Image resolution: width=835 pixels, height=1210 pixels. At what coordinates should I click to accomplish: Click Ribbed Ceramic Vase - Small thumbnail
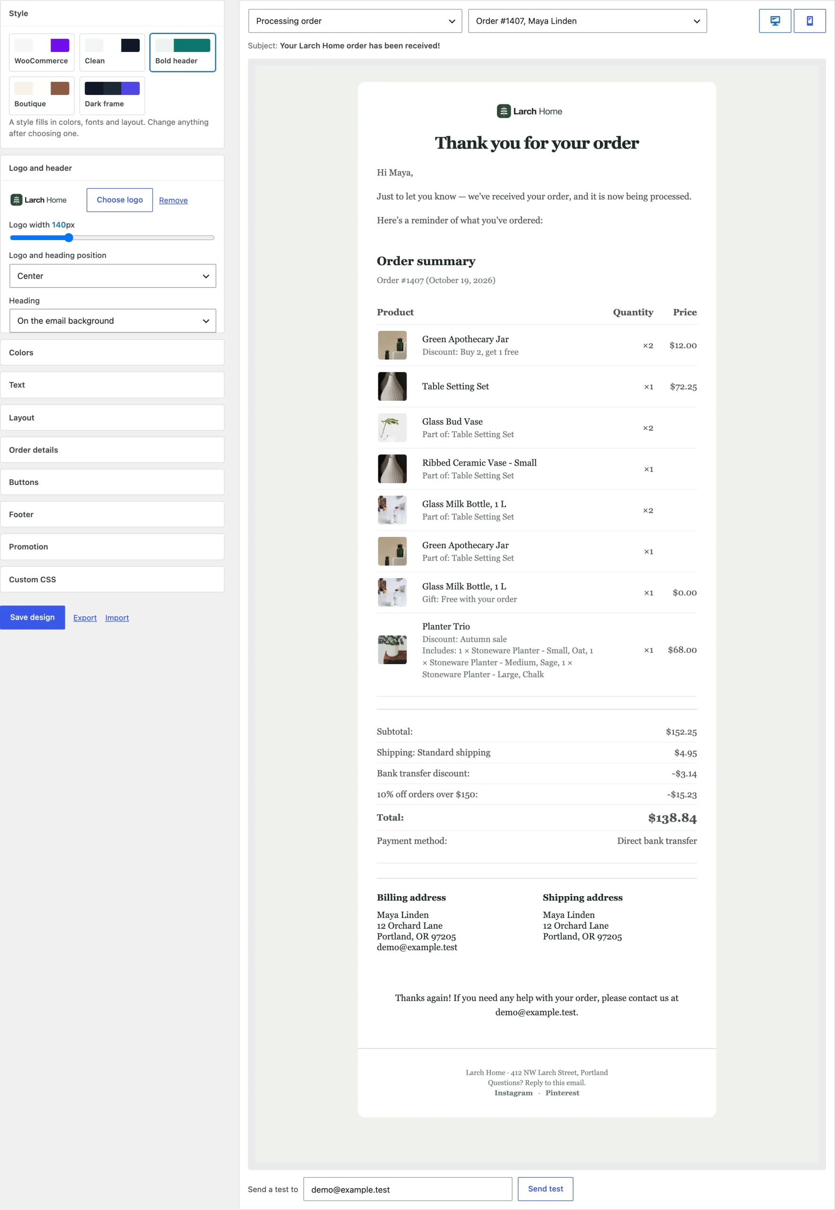pyautogui.click(x=392, y=469)
